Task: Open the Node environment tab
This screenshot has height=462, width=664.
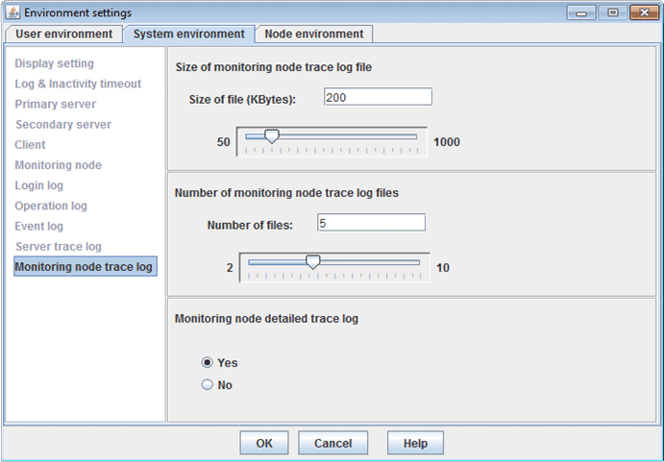Action: point(314,34)
